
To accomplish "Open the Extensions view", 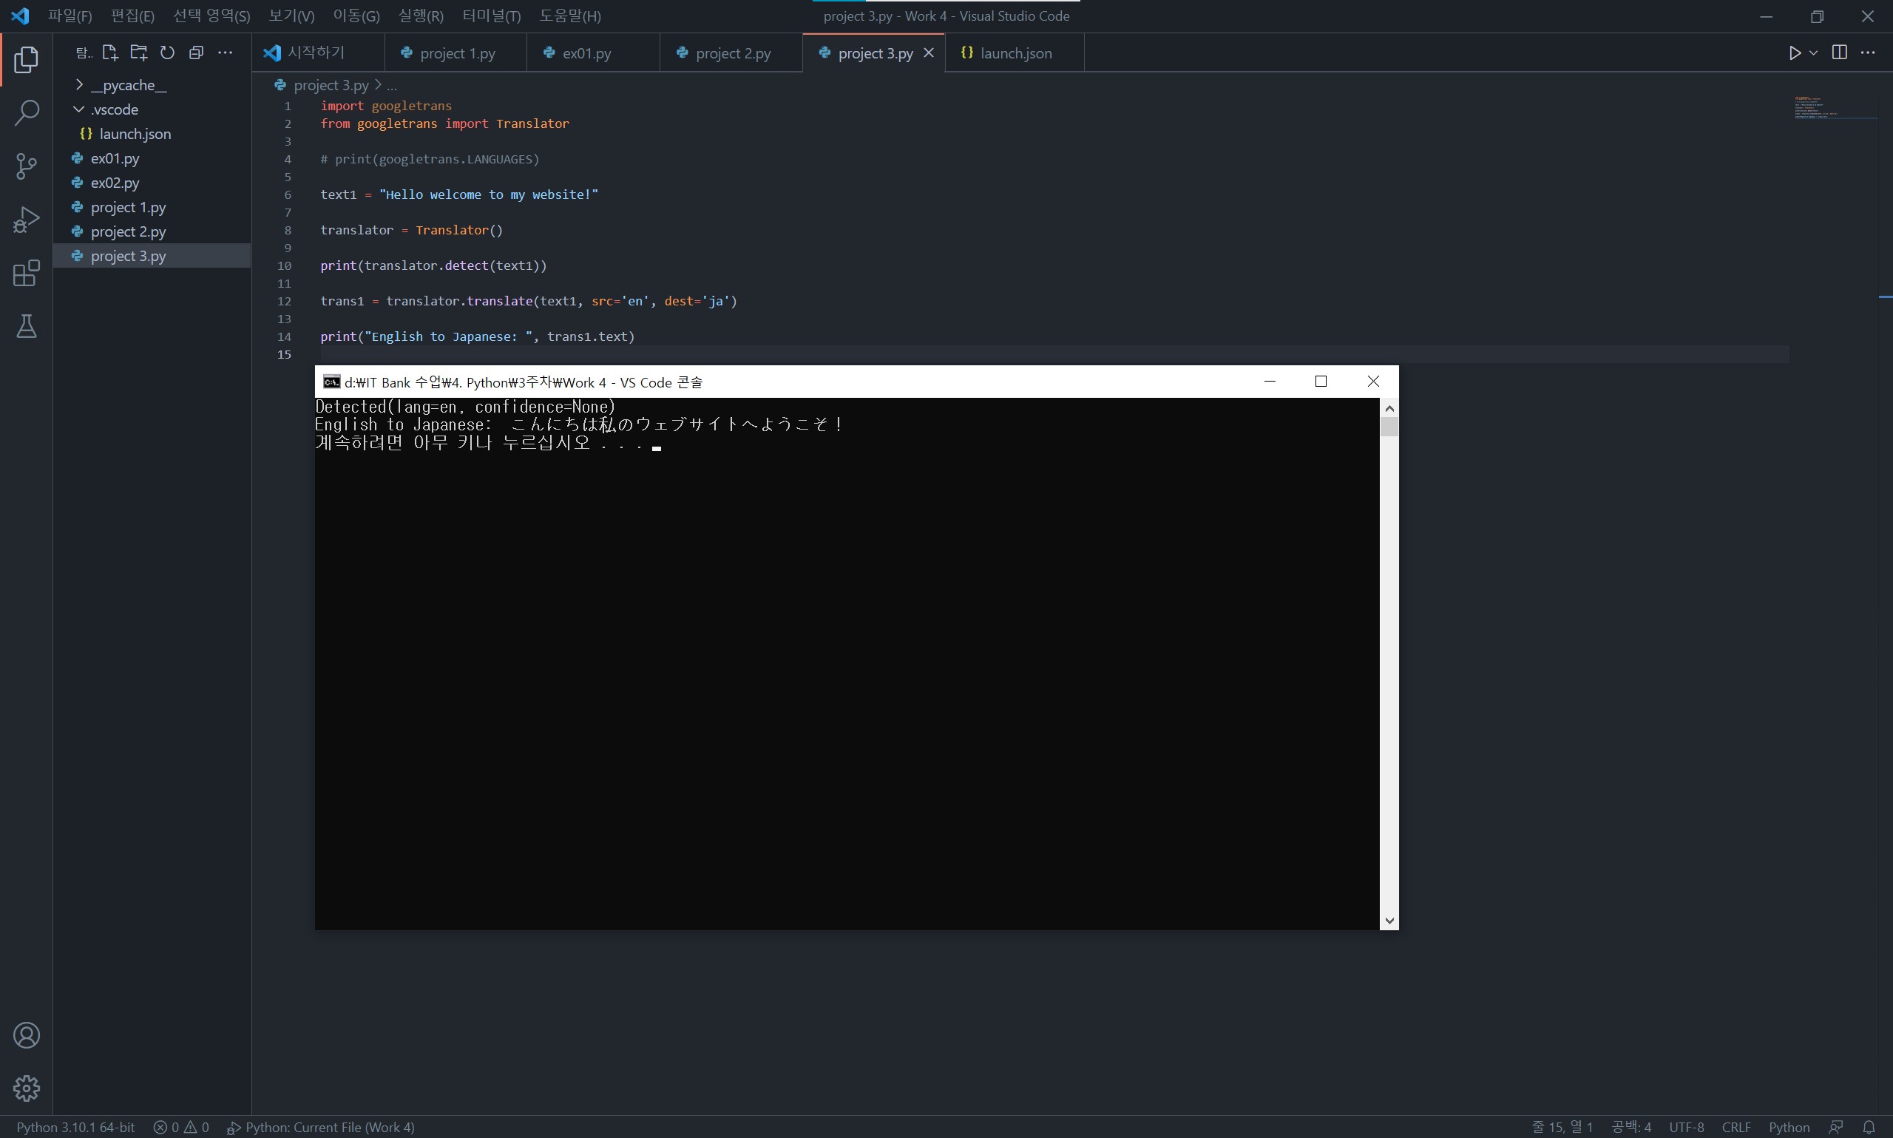I will coord(26,273).
